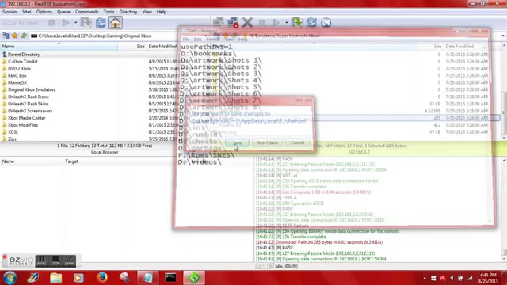Click the Target column header in queue
507x285 pixels.
pos(72,161)
